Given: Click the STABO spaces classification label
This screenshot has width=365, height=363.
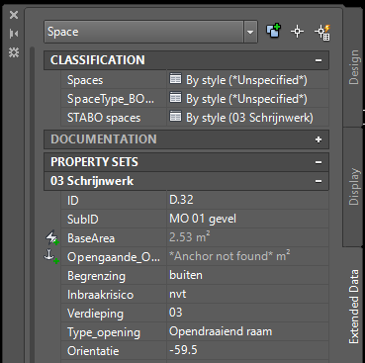Looking at the screenshot, I should [104, 118].
